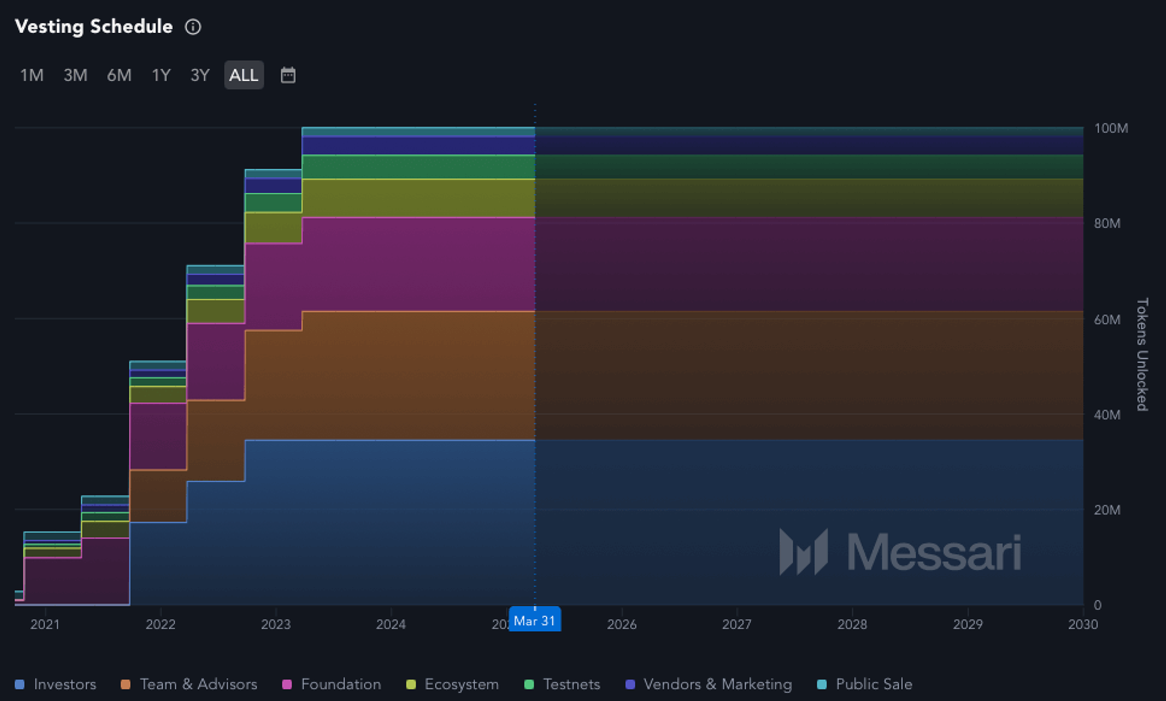Viewport: 1166px width, 701px height.
Task: Click the blue Investors color swatch
Action: [x=20, y=685]
